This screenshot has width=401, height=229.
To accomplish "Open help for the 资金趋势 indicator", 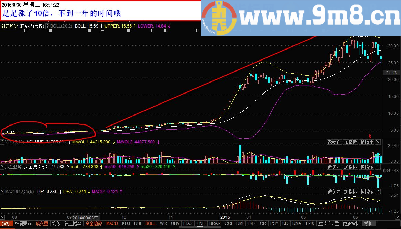I will click(2, 167).
